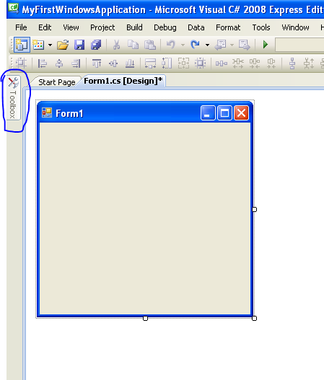The height and width of the screenshot is (380, 324).
Task: Click the Open File folder icon
Action: pyautogui.click(x=63, y=45)
